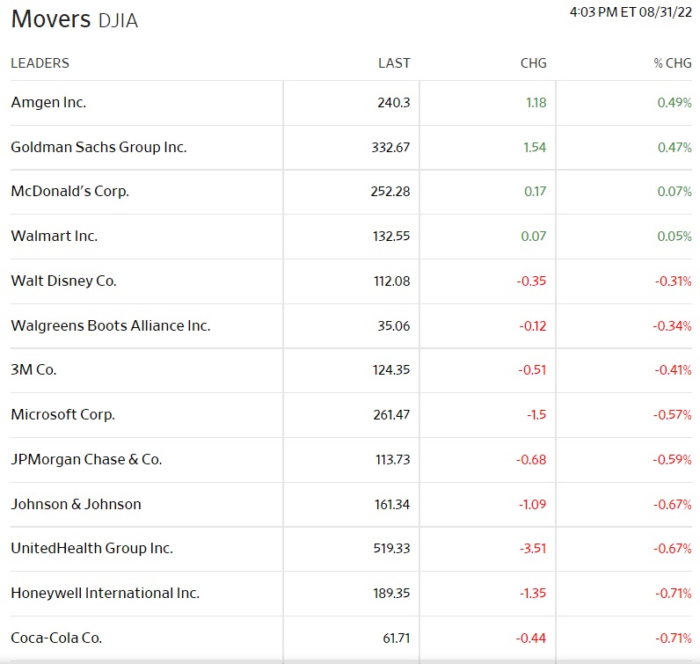
Task: Select JPMorgan change value -0.68
Action: point(531,459)
